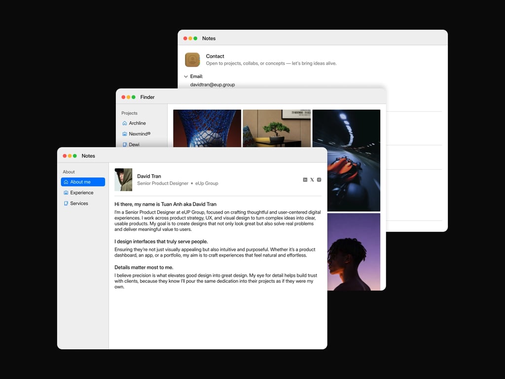Click the David Tran name heading

click(149, 176)
